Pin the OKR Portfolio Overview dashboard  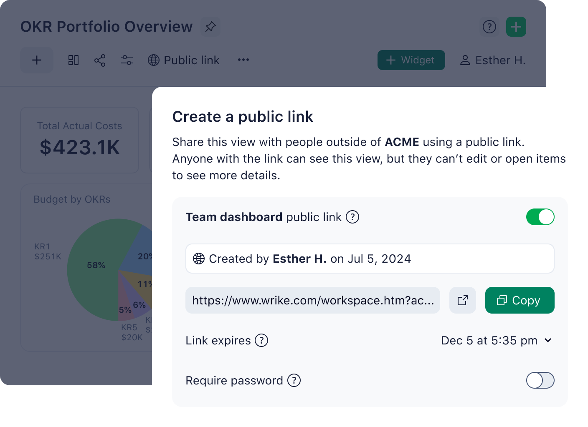[x=210, y=26]
